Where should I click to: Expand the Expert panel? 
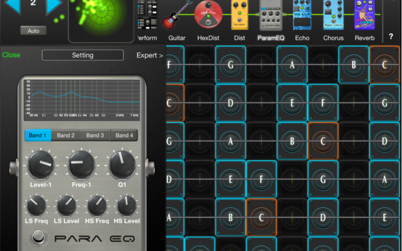[x=150, y=55]
